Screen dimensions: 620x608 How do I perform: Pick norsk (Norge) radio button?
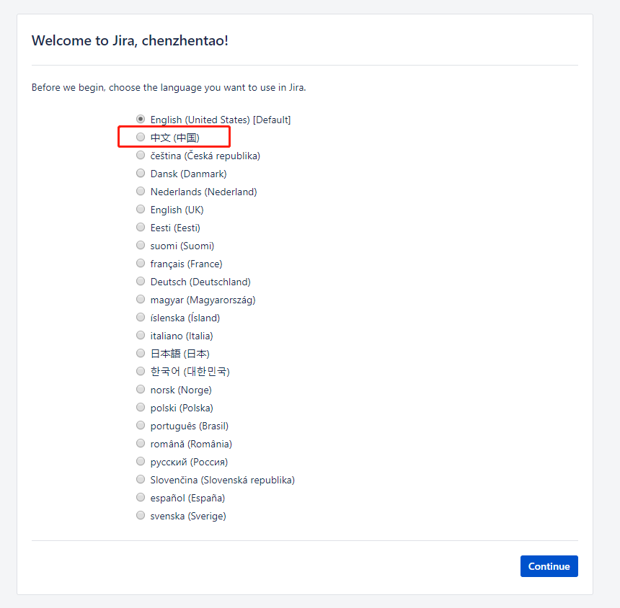141,390
